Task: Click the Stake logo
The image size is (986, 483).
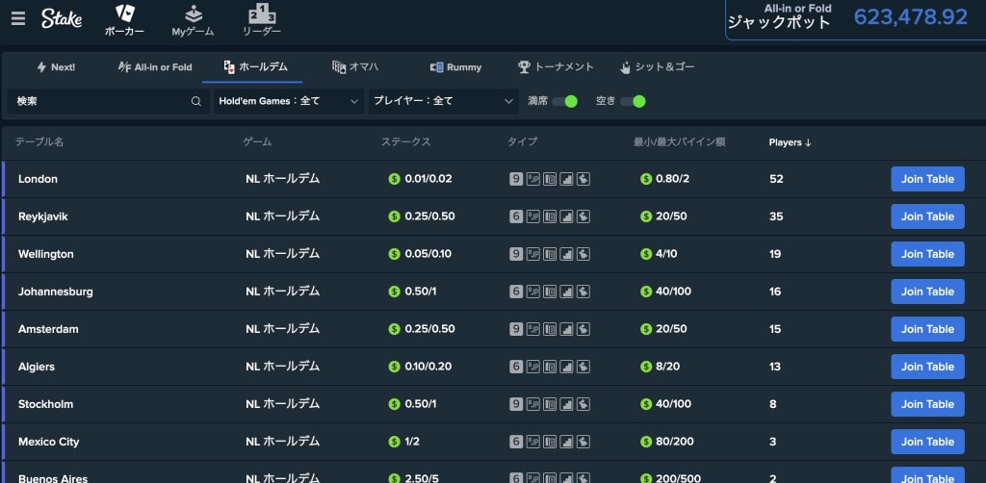Action: pos(62,19)
